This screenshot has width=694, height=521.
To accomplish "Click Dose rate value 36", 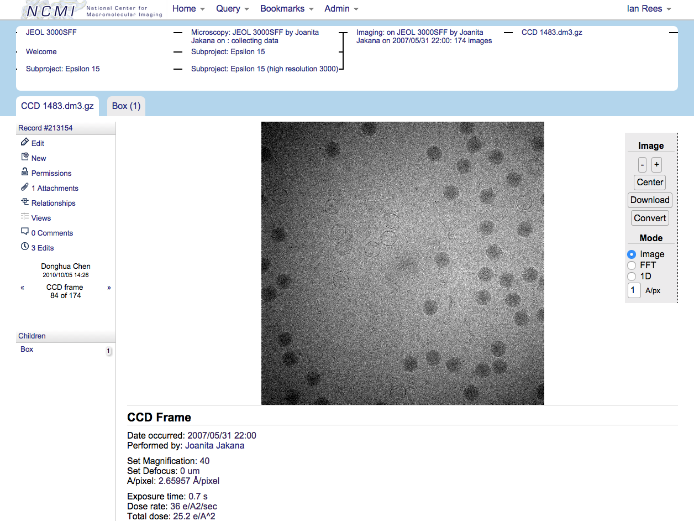I will pos(193,507).
